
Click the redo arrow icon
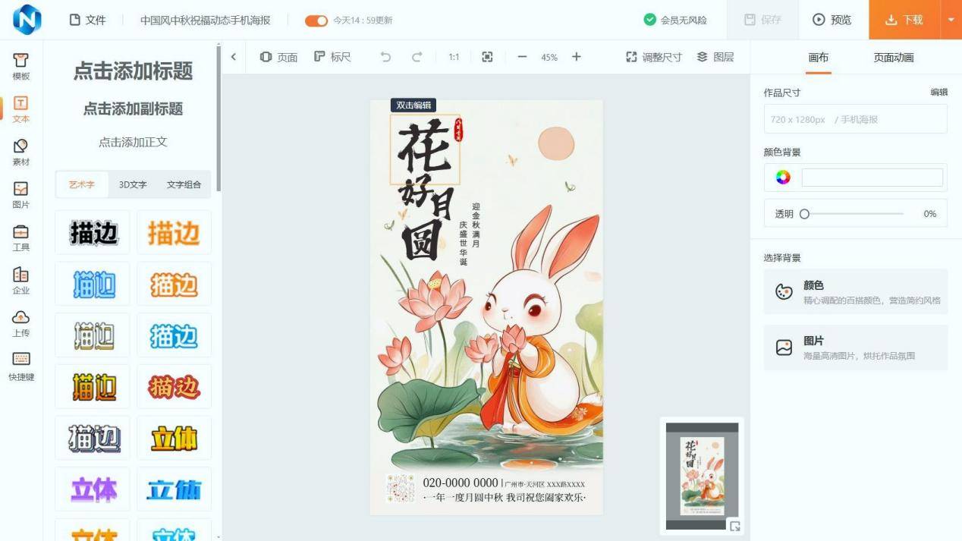click(417, 57)
